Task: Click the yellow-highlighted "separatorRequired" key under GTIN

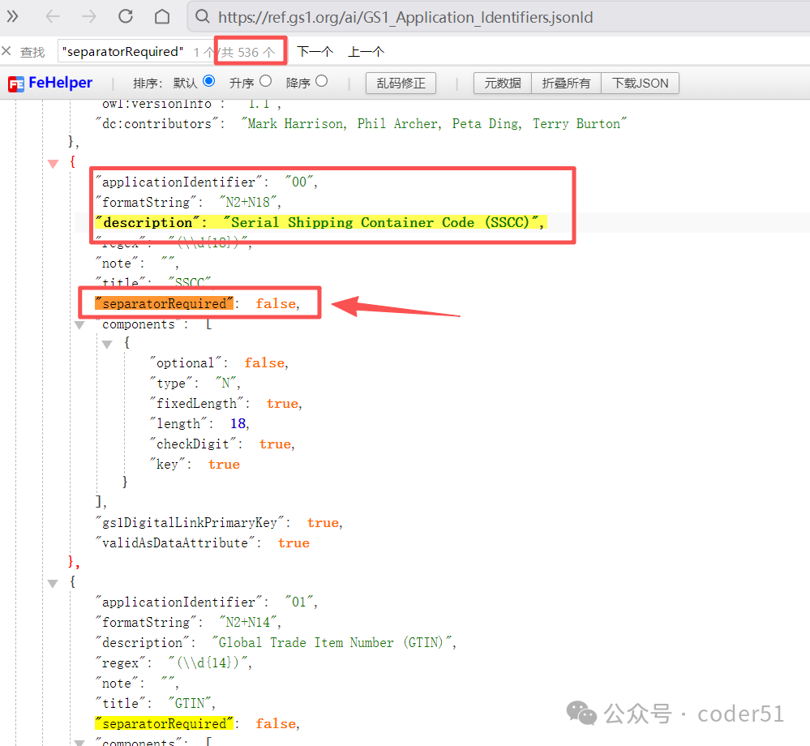Action: (x=165, y=724)
